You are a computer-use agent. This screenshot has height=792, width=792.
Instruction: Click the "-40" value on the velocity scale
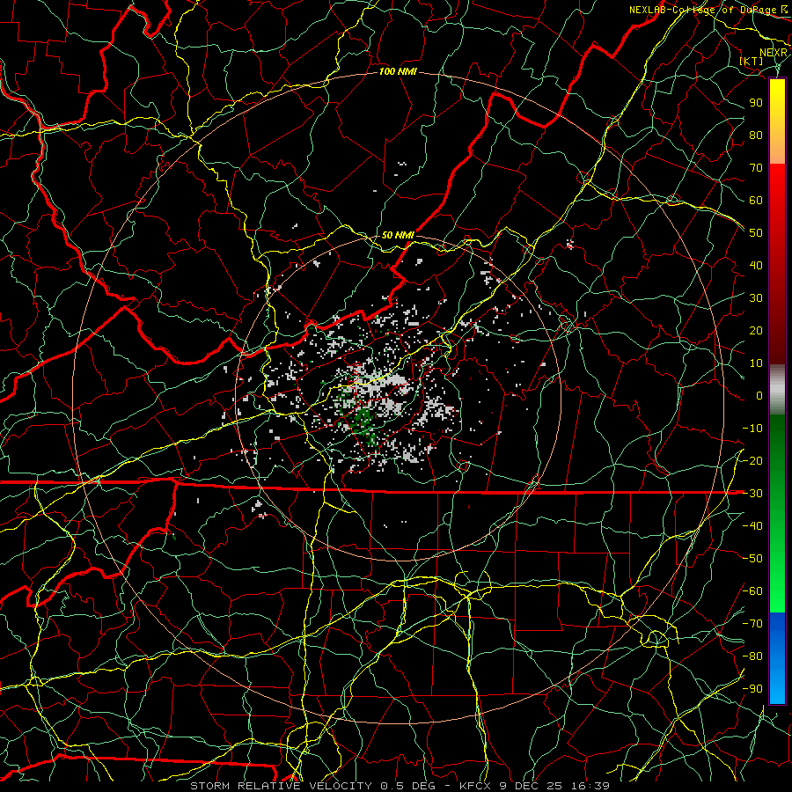752,526
